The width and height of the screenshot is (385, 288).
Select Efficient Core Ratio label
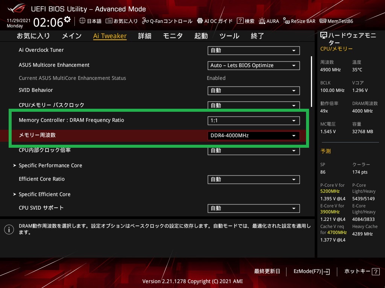[x=42, y=179]
